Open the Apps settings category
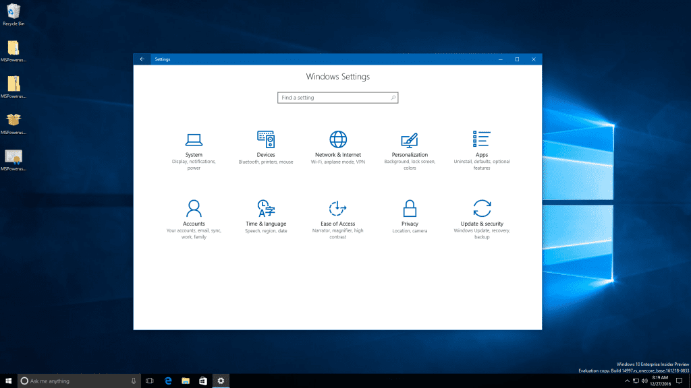The width and height of the screenshot is (691, 388). pyautogui.click(x=482, y=151)
